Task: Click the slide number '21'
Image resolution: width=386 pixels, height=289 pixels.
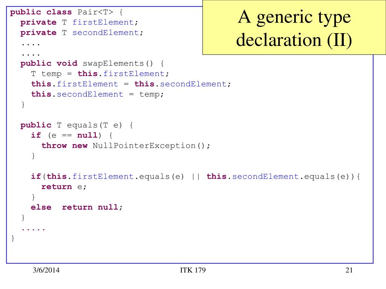Action: point(349,270)
